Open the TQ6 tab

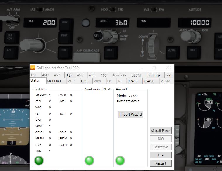[68, 75]
